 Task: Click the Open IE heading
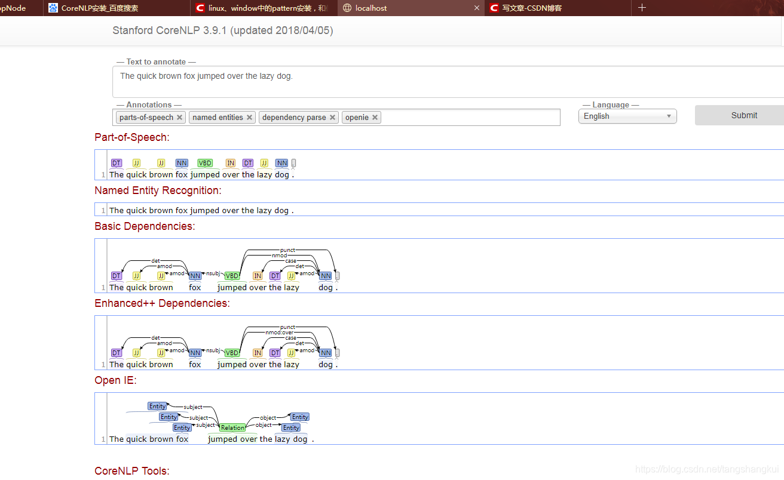pyautogui.click(x=115, y=380)
